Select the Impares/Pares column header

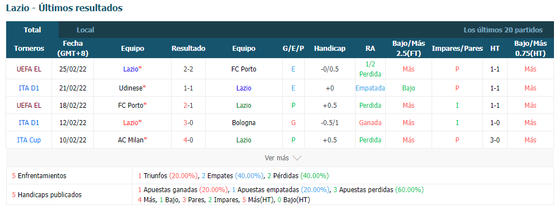(x=457, y=49)
